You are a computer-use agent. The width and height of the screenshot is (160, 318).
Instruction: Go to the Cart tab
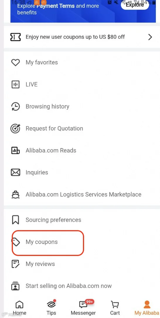point(115,308)
